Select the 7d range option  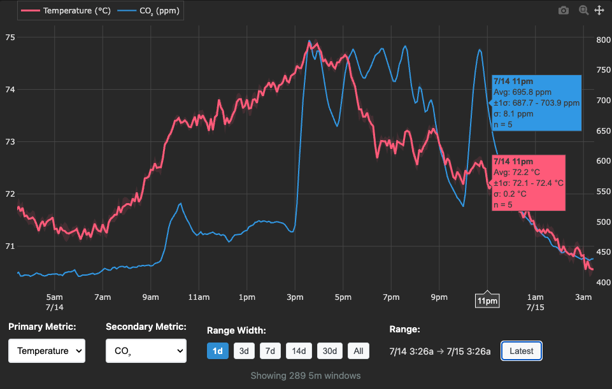(x=270, y=350)
